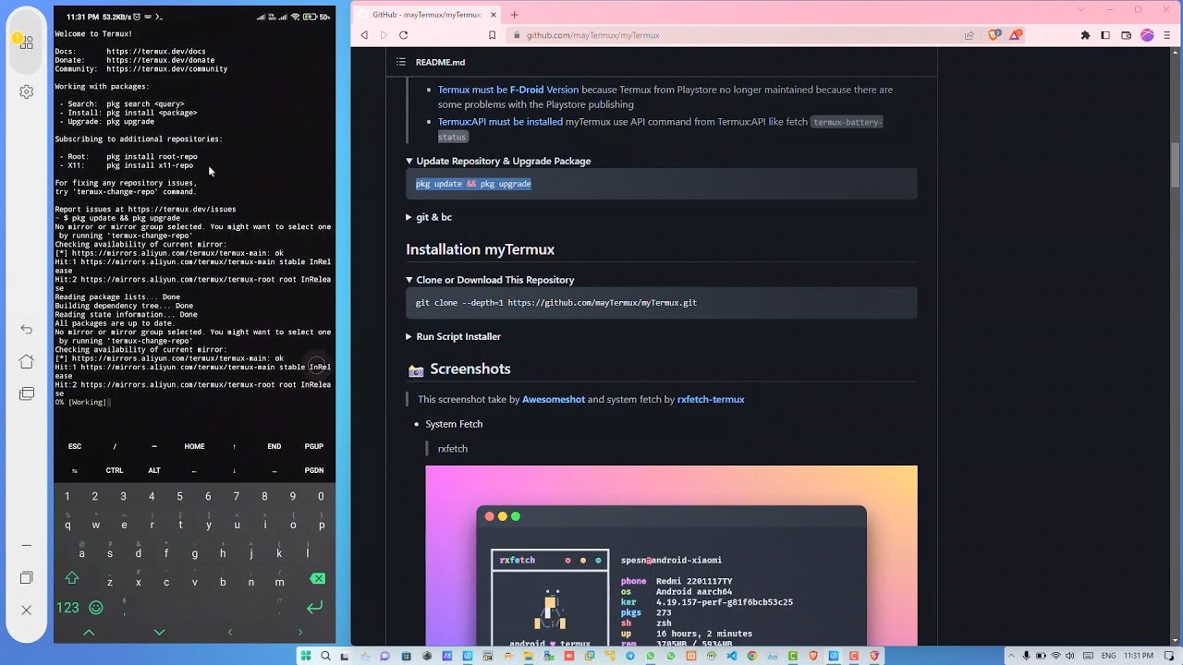Open the Edge browser menu
The image size is (1183, 665).
(1166, 35)
